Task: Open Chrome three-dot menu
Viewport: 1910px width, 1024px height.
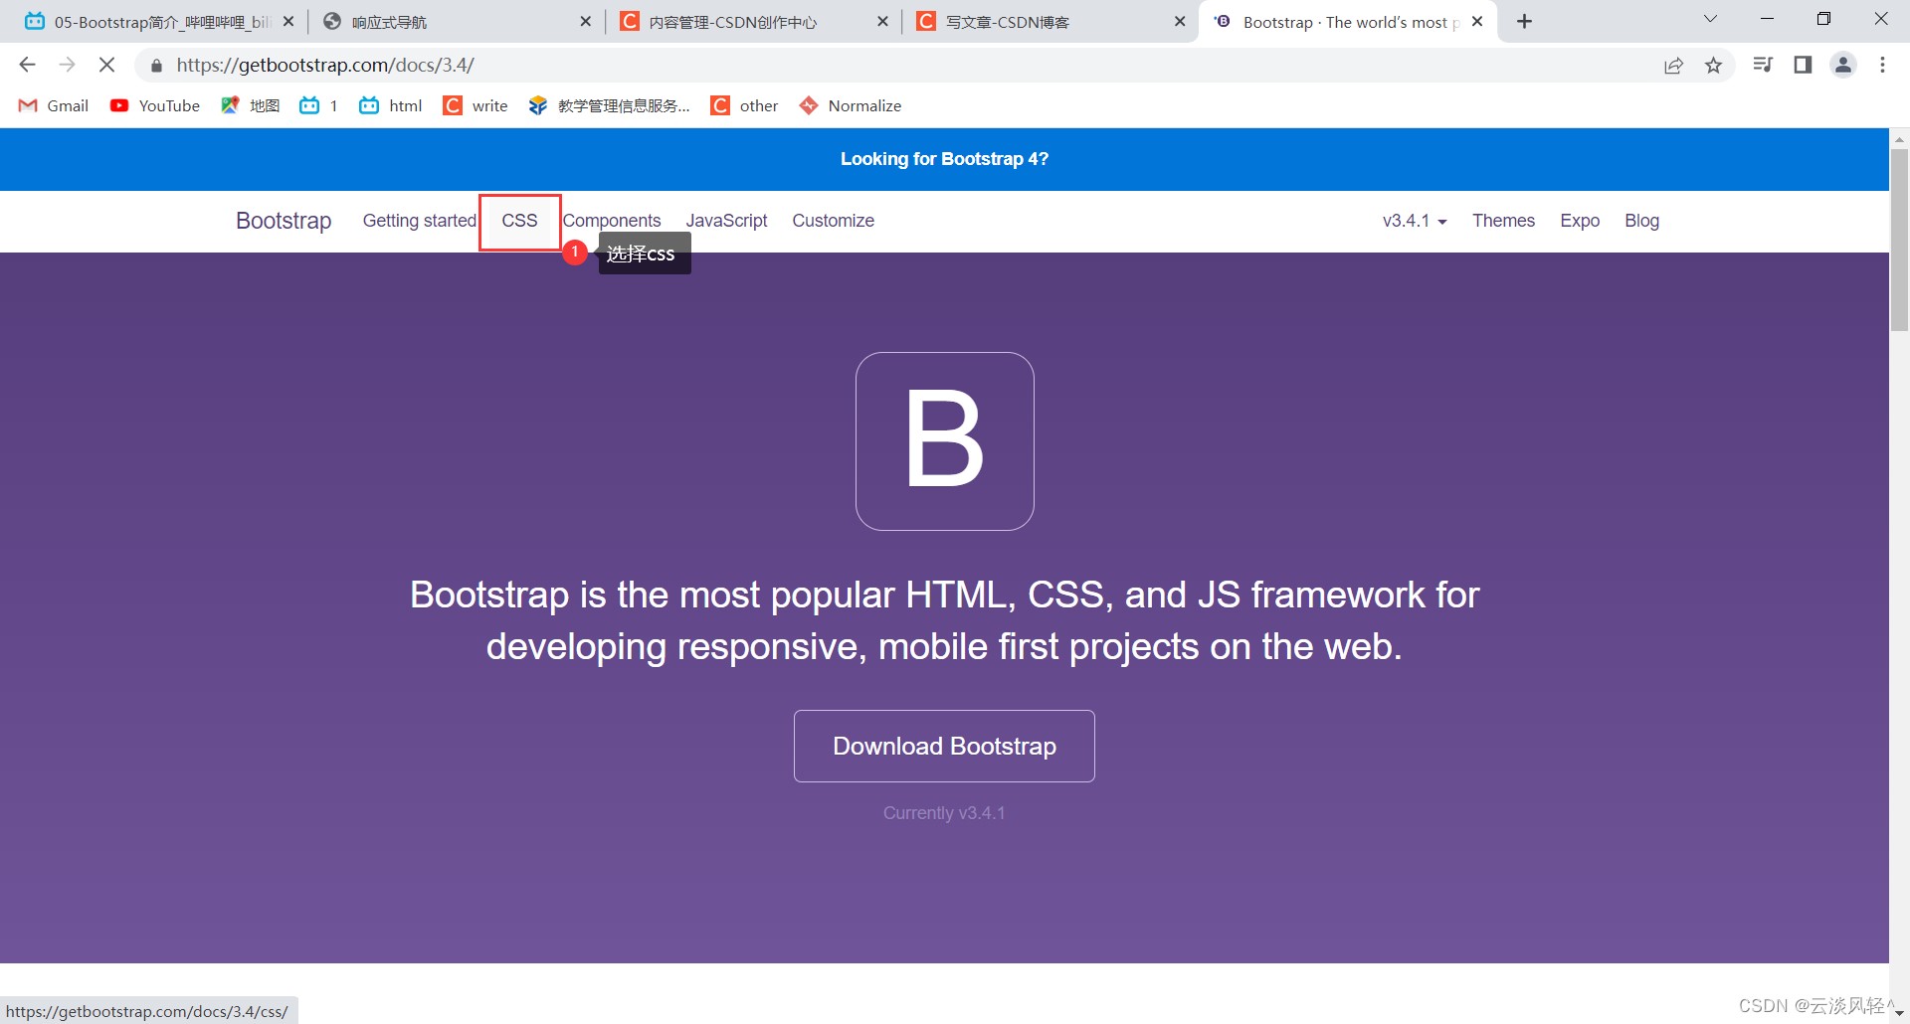Action: 1882,65
